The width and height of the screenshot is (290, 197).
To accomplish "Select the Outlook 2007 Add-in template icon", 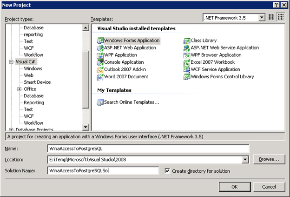I will tap(100, 69).
